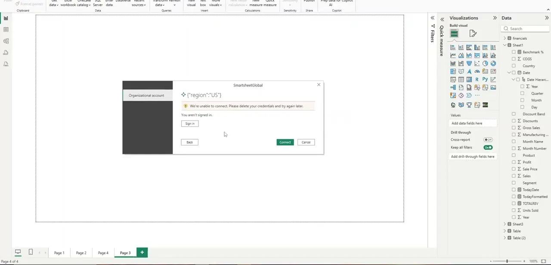Choose the Clustered column chart visual
This screenshot has height=265, width=551.
coord(477,47)
